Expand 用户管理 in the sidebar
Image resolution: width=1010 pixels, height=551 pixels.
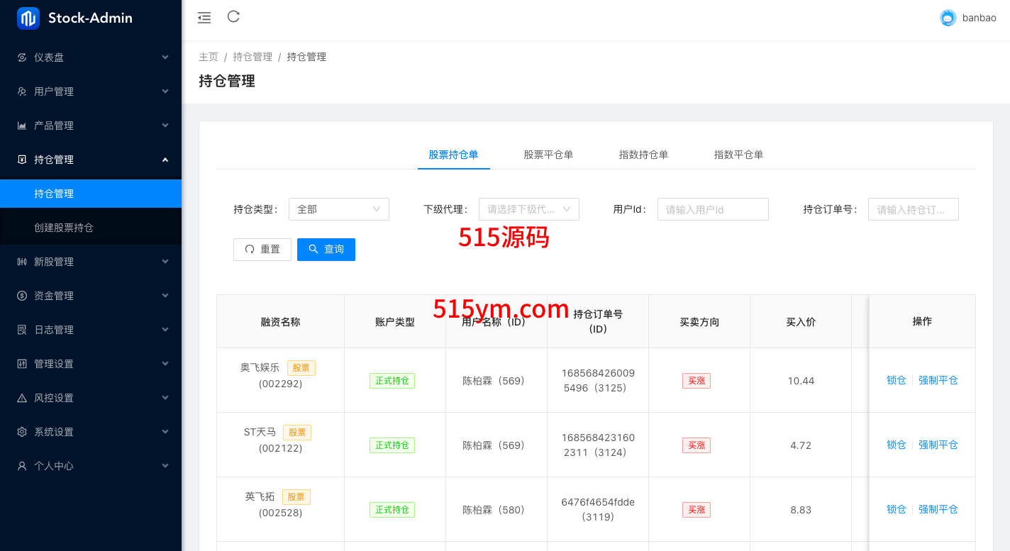[91, 91]
